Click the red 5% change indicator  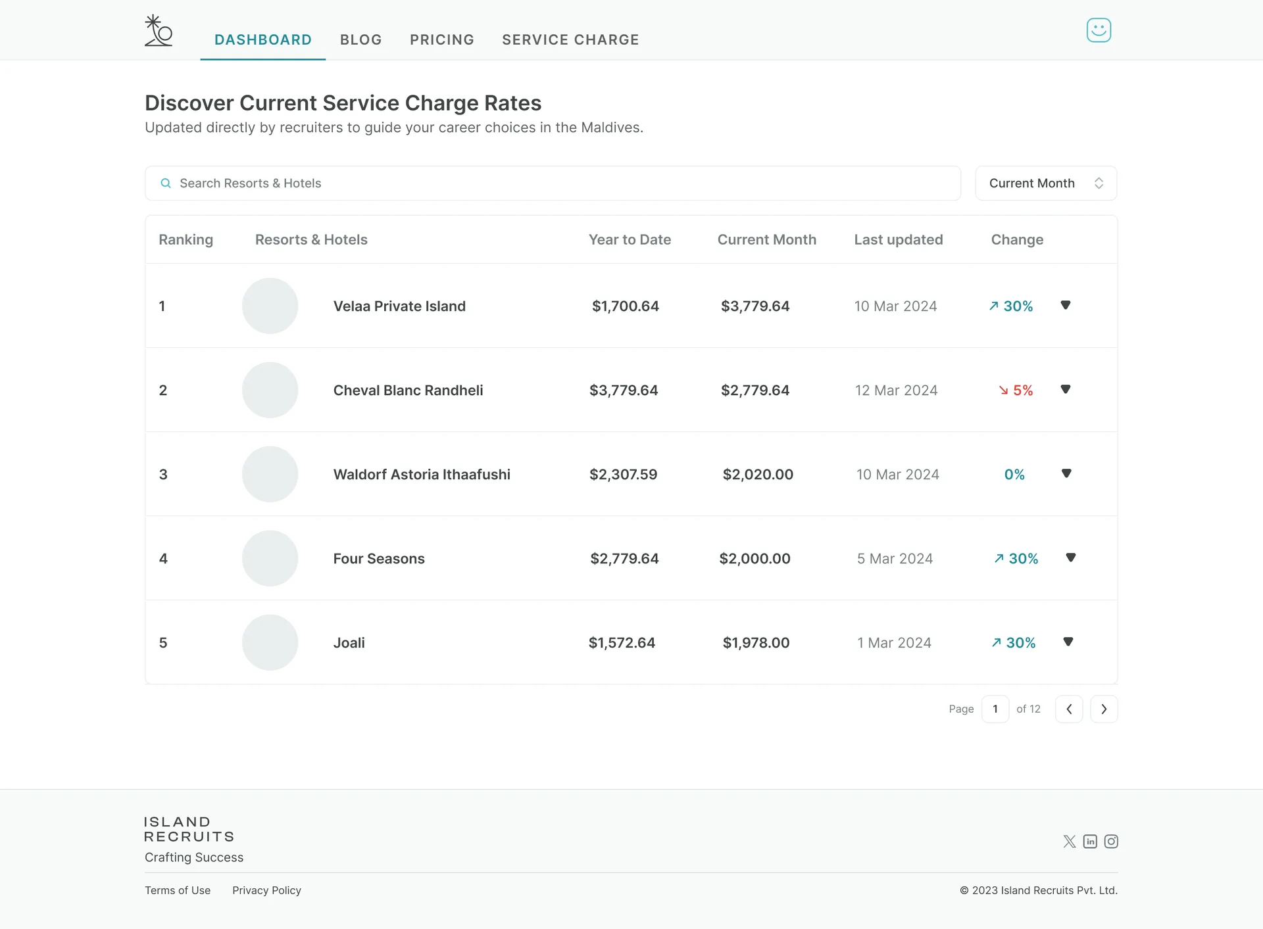click(x=1016, y=390)
